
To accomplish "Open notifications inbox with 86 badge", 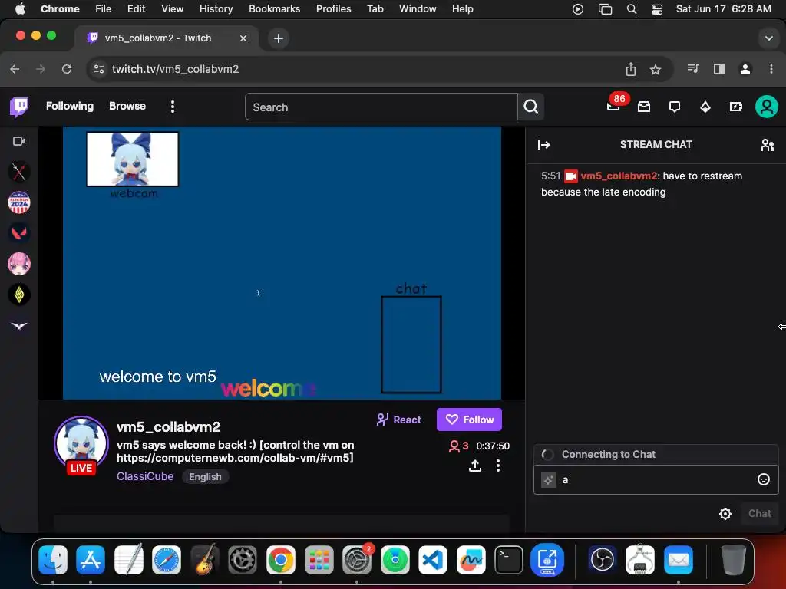I will [x=613, y=105].
